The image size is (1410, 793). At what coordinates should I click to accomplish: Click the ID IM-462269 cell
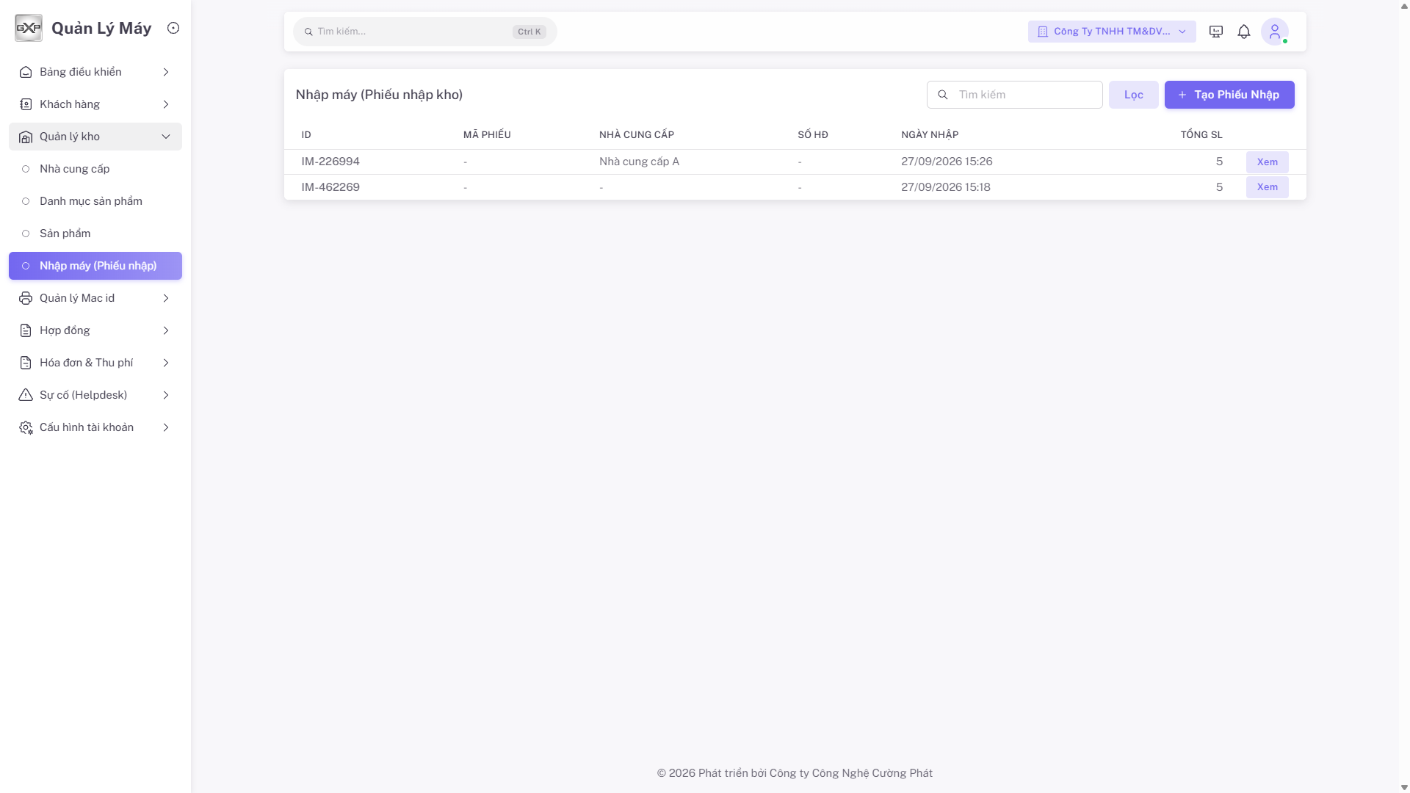(x=330, y=187)
